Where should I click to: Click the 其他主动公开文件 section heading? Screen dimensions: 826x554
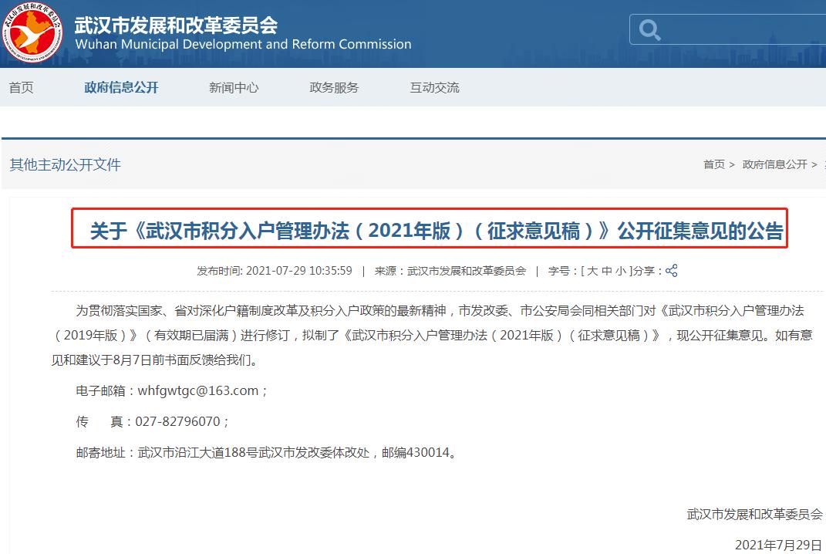(x=66, y=164)
